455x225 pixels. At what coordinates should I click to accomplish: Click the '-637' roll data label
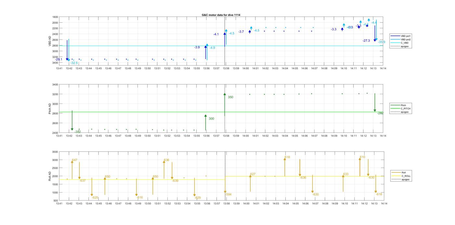[x=83, y=181]
